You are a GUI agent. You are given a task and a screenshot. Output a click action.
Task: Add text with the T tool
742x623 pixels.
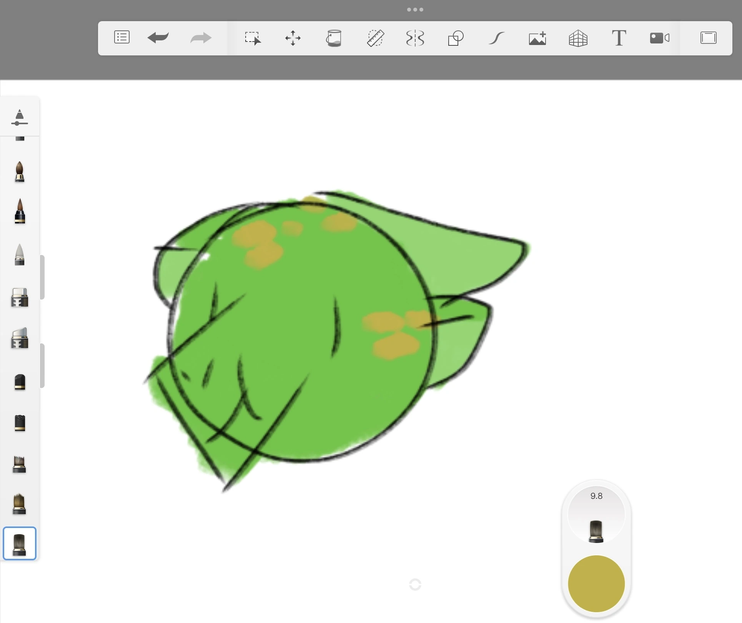tap(619, 38)
